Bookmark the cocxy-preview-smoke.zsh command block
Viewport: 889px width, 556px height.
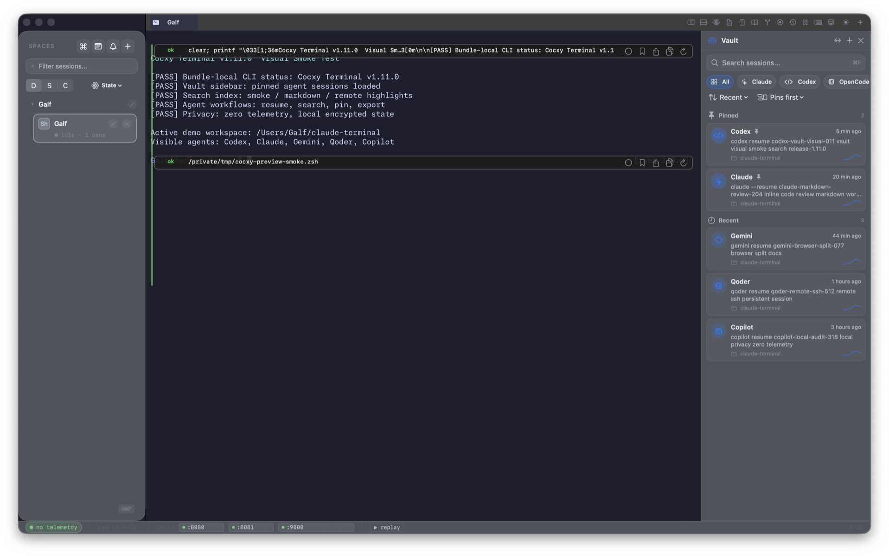(x=642, y=163)
